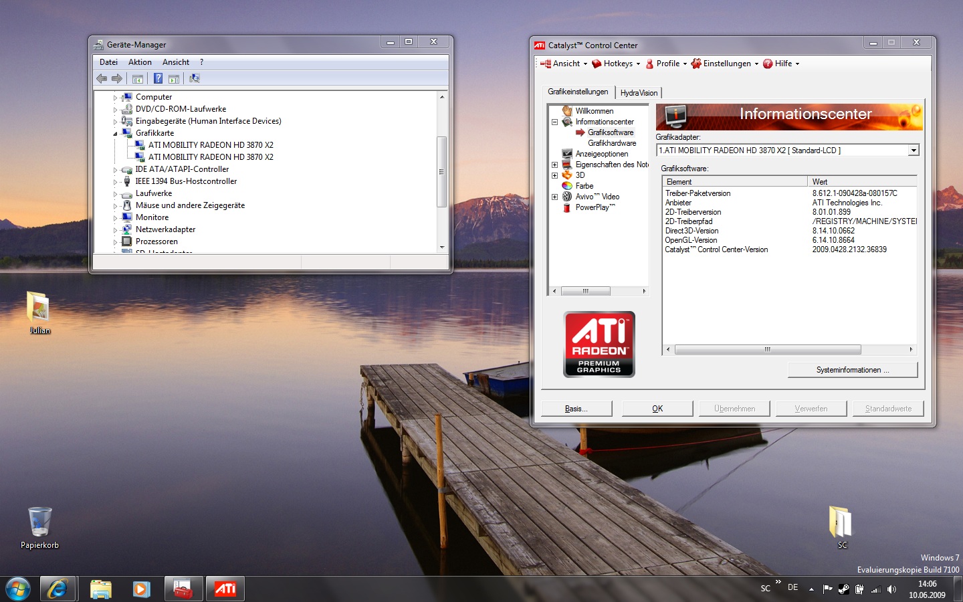Screen dimensions: 963x602
Task: Click the scan for hardware changes icon
Action: coord(195,78)
